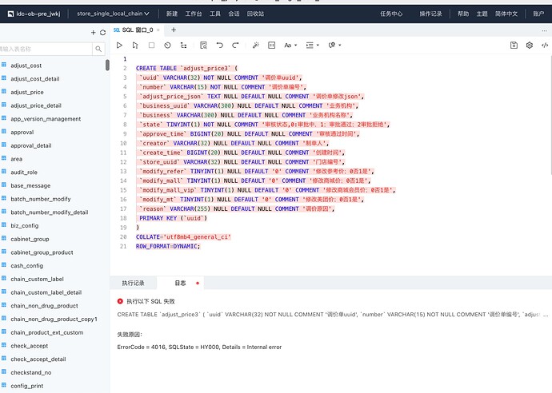The height and width of the screenshot is (393, 552).
Task: Open the 会话 menu
Action: (234, 14)
